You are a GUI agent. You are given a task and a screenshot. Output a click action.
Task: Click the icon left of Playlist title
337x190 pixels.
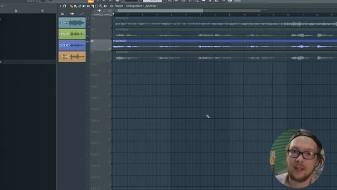(112, 6)
